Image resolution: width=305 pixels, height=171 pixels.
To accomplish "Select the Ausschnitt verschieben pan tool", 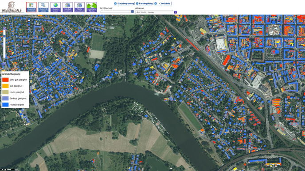I will pyautogui.click(x=31, y=7).
